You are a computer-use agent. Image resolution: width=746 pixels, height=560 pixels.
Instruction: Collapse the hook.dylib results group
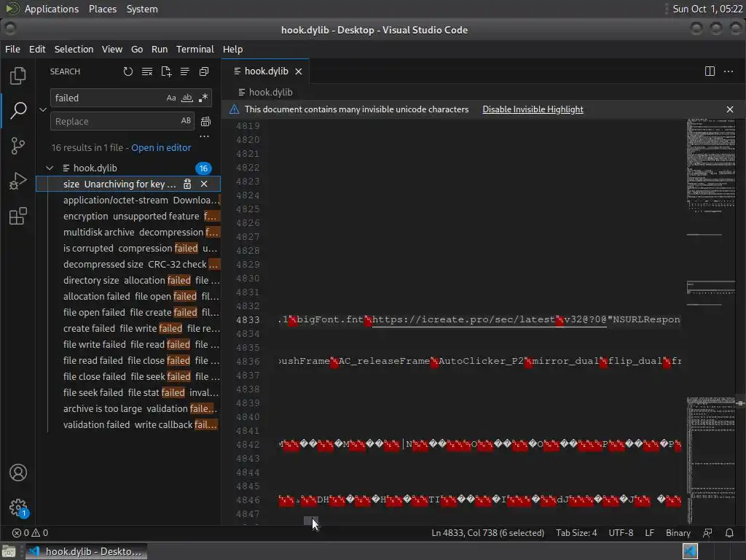pyautogui.click(x=50, y=168)
